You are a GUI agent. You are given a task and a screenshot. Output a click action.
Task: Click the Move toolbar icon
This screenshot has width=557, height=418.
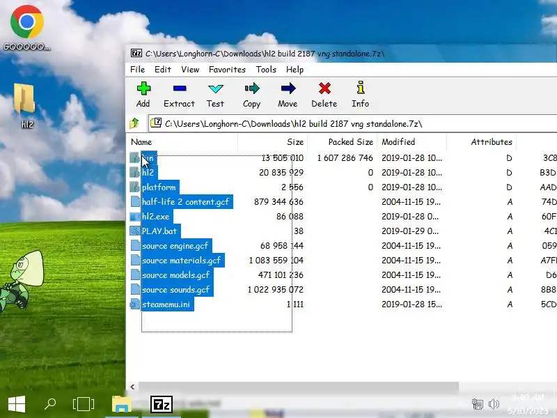click(288, 88)
